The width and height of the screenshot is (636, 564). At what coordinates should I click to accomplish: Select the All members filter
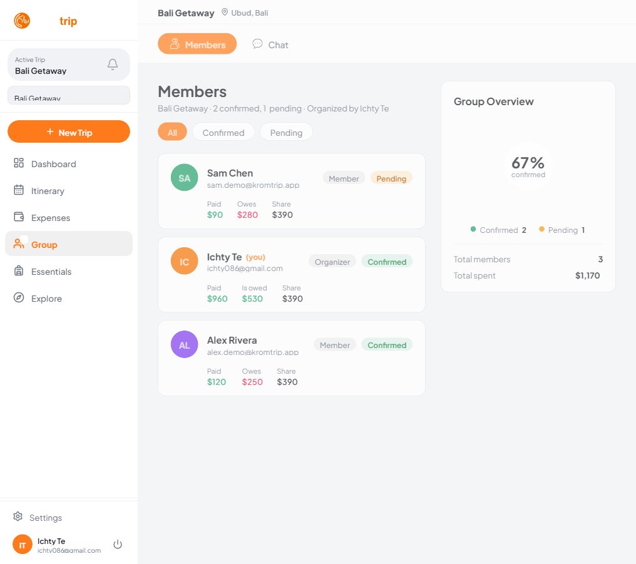(172, 132)
